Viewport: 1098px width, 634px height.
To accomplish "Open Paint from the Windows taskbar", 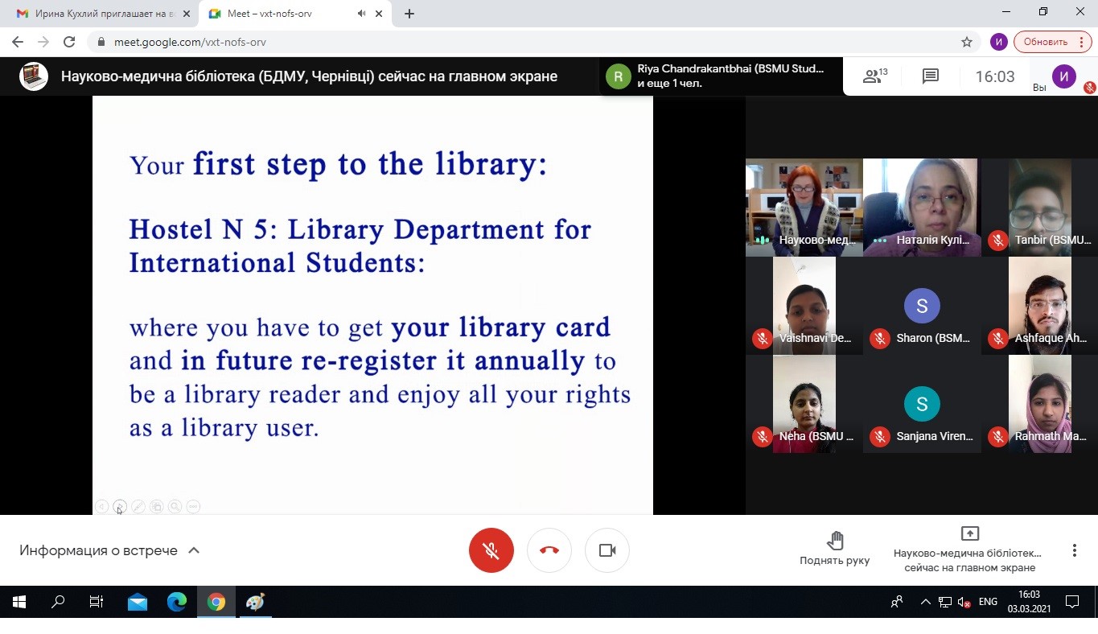I will [x=255, y=602].
